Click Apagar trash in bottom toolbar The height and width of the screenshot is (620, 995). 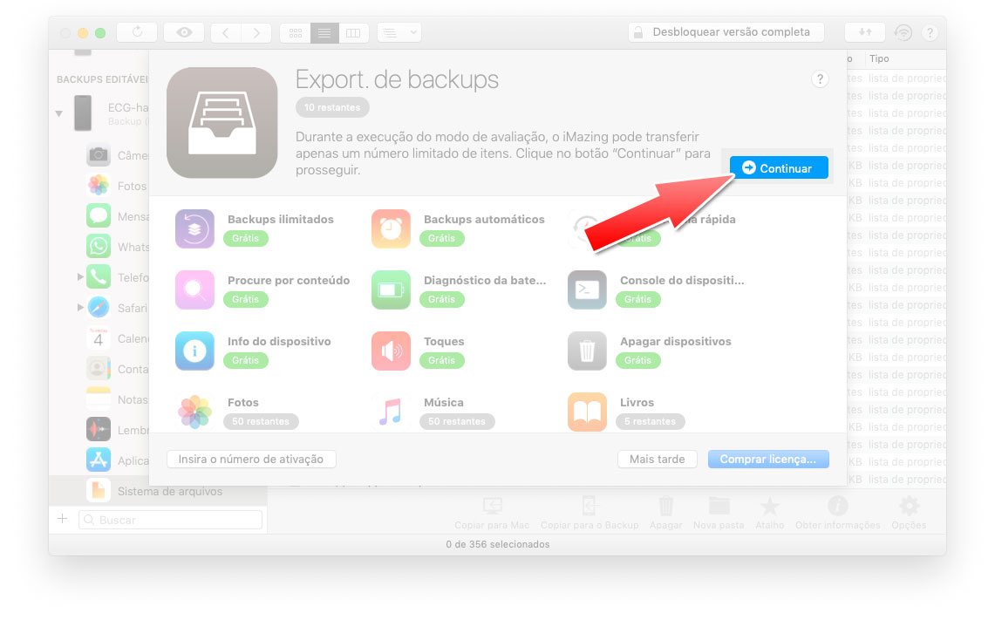[665, 513]
